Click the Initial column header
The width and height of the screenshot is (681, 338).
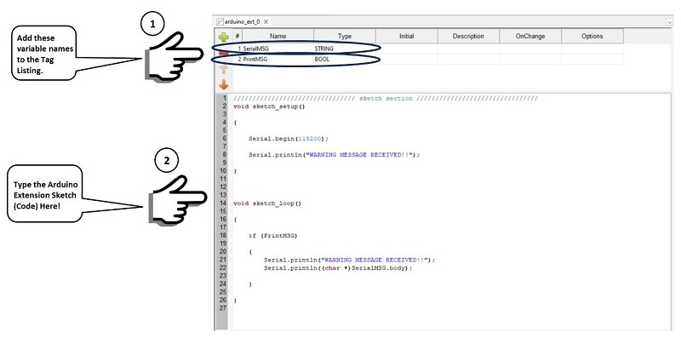[407, 37]
